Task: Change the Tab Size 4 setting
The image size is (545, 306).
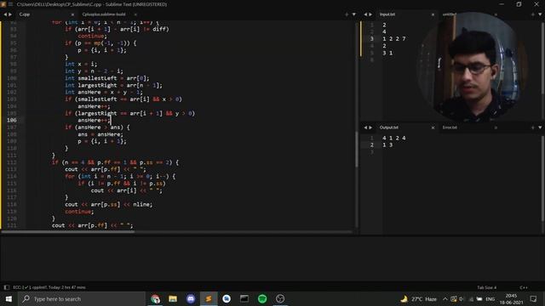Action: point(486,287)
